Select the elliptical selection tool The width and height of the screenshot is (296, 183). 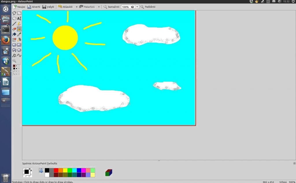pyautogui.click(x=14, y=18)
